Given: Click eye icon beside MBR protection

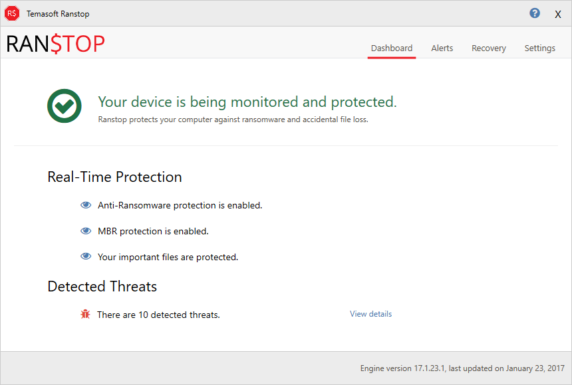Looking at the screenshot, I should tap(86, 231).
